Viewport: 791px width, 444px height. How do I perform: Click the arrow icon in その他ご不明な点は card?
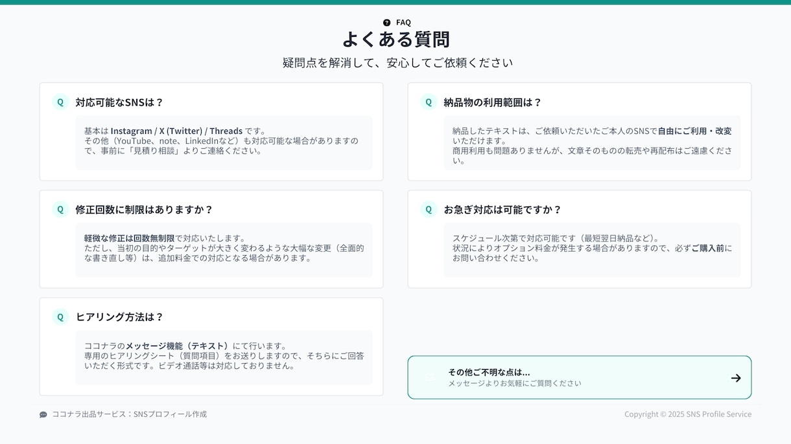pos(736,378)
